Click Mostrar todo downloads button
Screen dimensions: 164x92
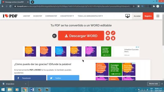point(153,84)
